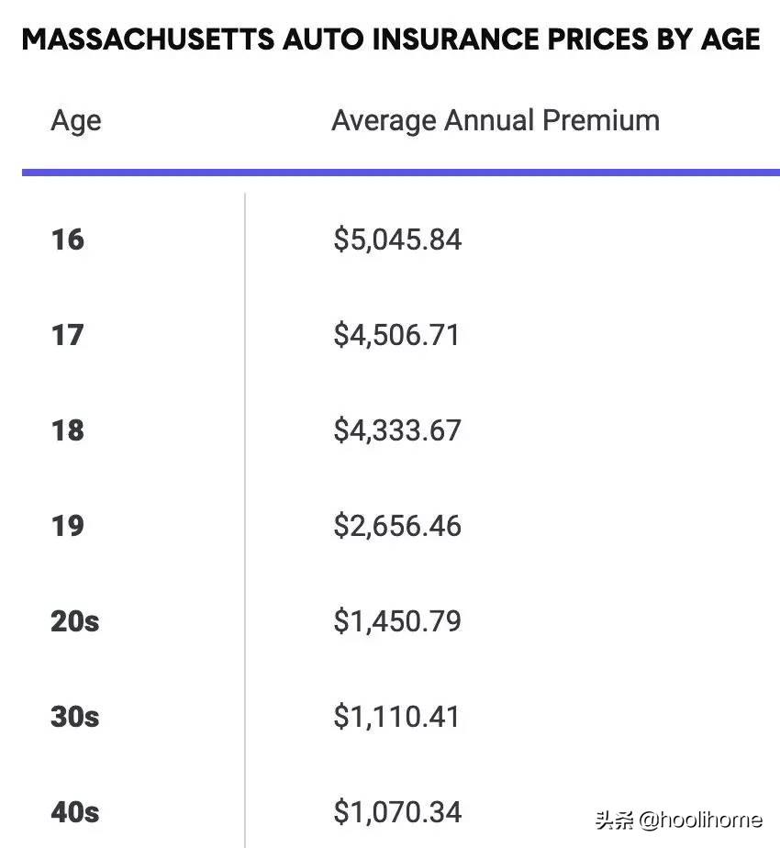
Task: Click the $4,506.71 premium amount
Action: 396,336
